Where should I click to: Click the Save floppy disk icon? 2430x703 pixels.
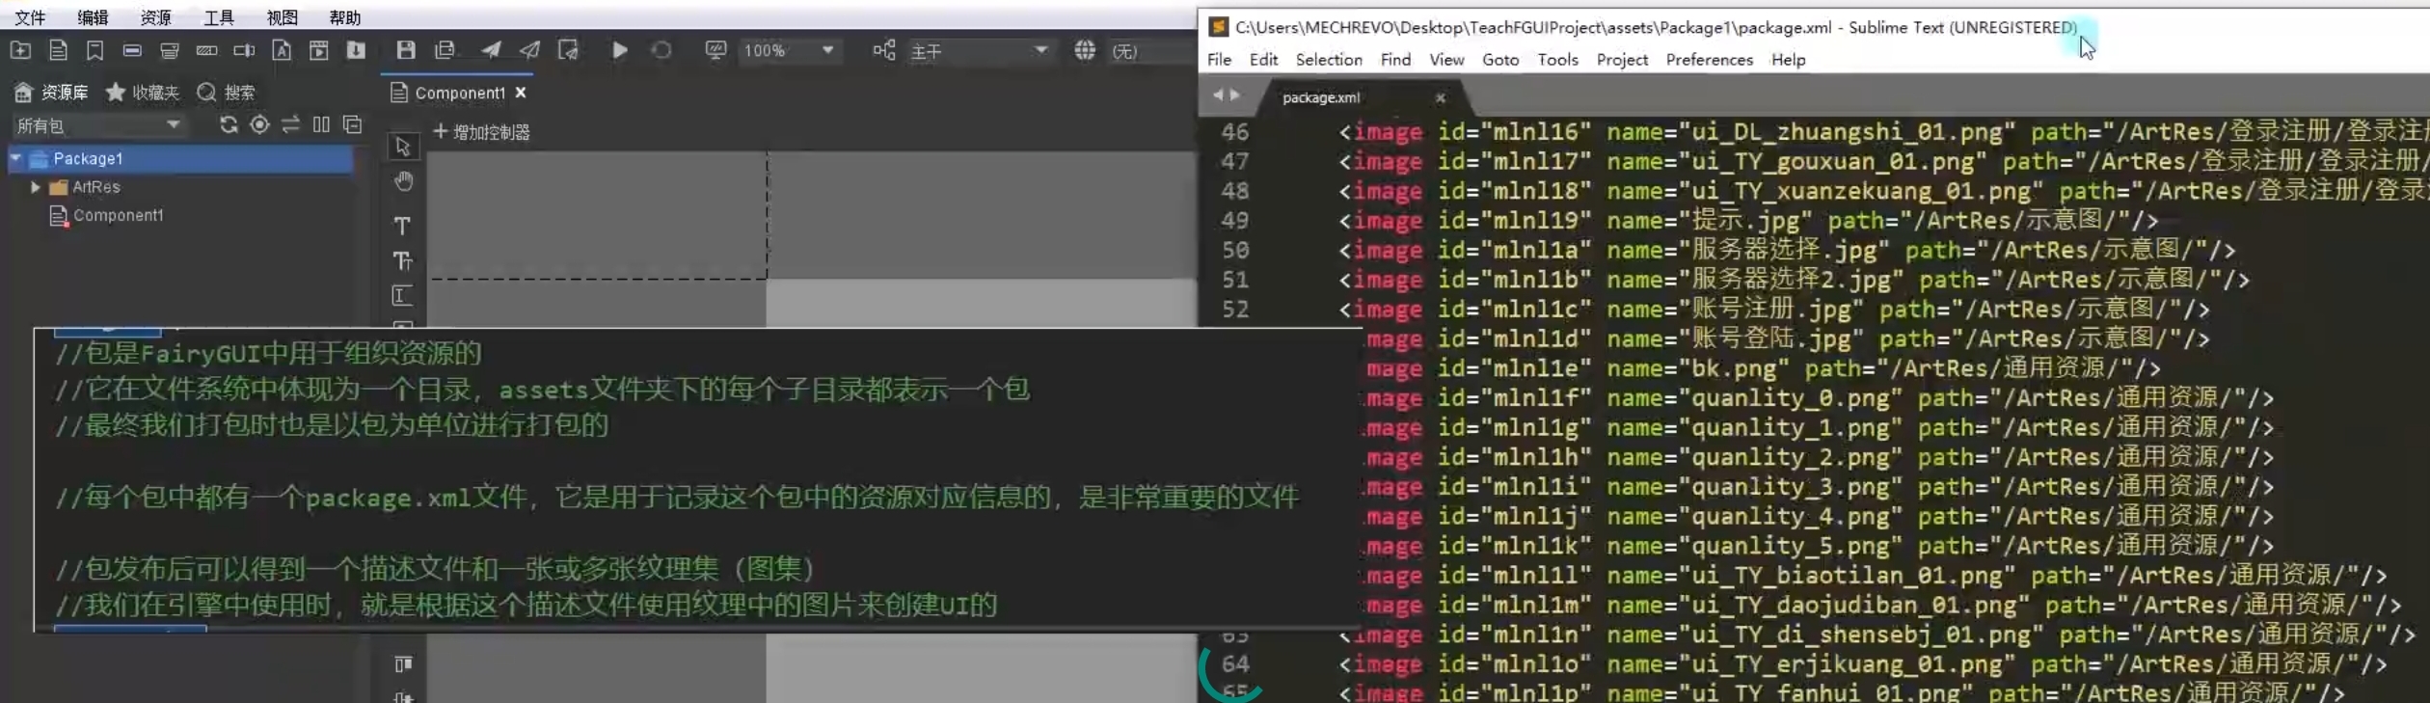pos(406,50)
